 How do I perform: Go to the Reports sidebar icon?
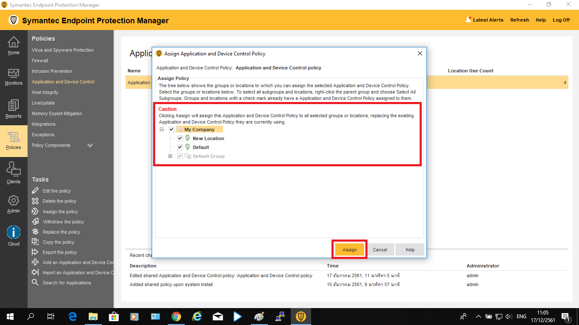14,106
